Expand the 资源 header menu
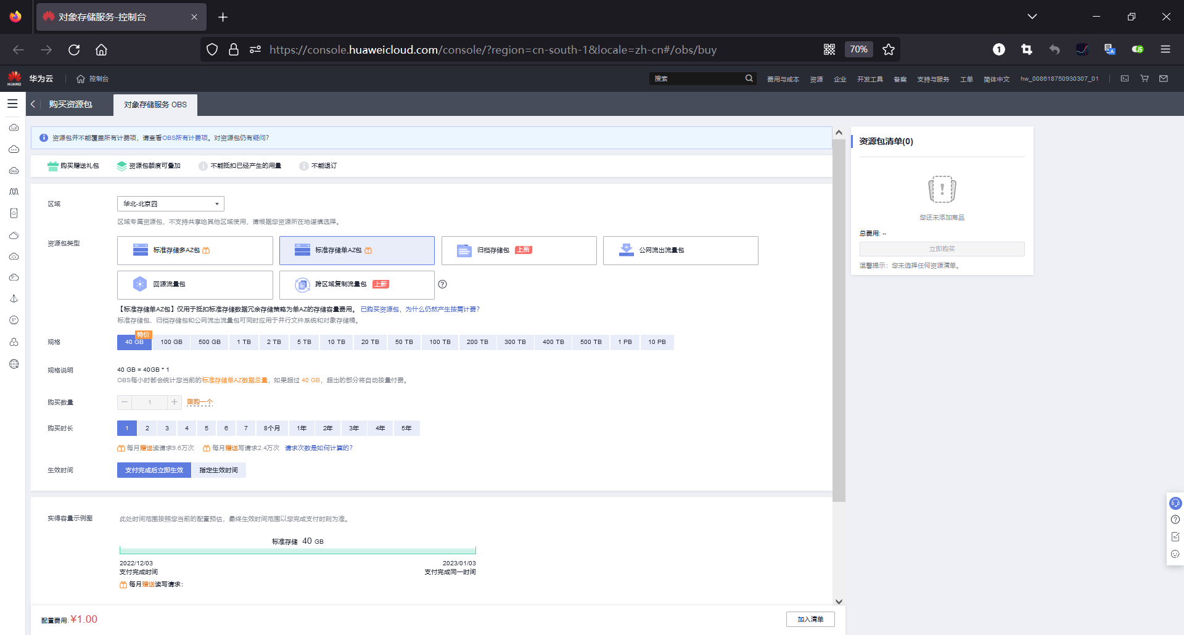The height and width of the screenshot is (635, 1184). pos(816,79)
